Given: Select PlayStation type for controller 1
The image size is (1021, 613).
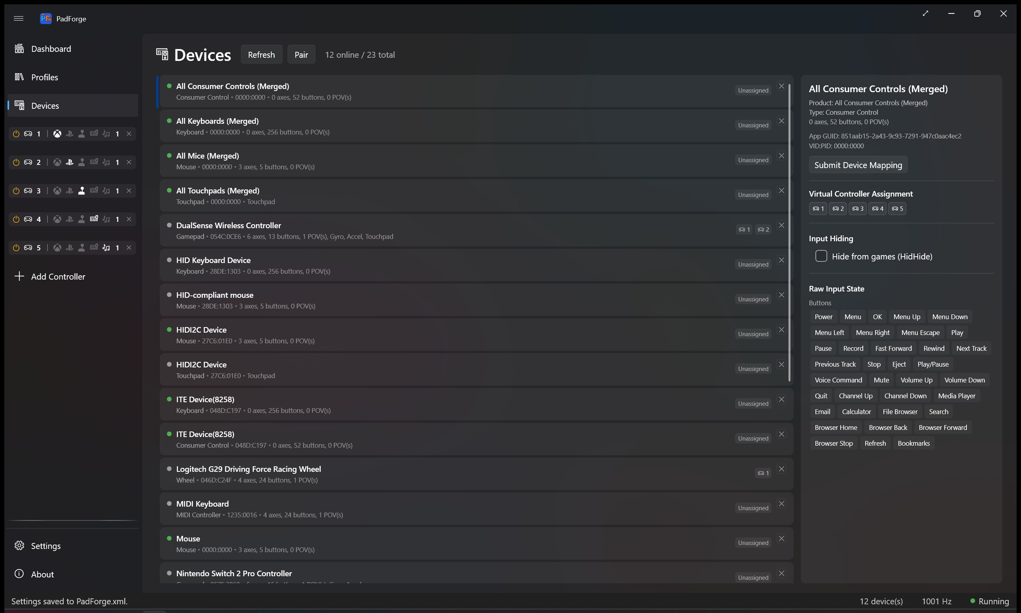Looking at the screenshot, I should tap(69, 134).
